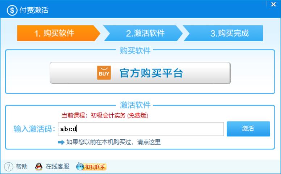This screenshot has height=174, width=281.
Task: Click the question mark help icon
Action: 8,167
